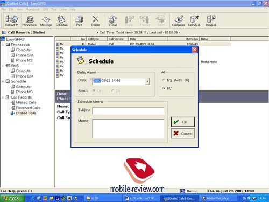
Task: Collapse the Call Records tree node
Action: (3, 97)
